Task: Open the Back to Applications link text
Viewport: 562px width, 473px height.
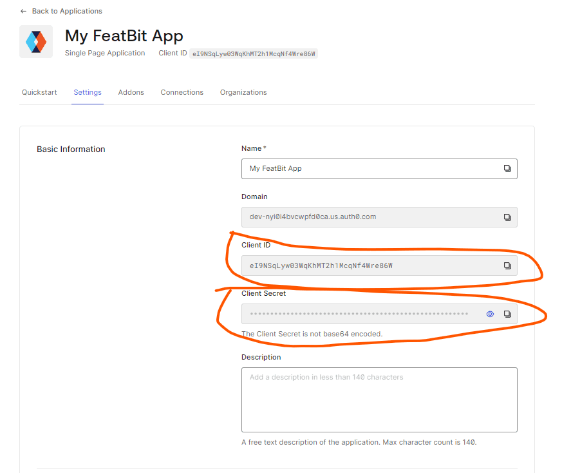Action: [x=67, y=11]
